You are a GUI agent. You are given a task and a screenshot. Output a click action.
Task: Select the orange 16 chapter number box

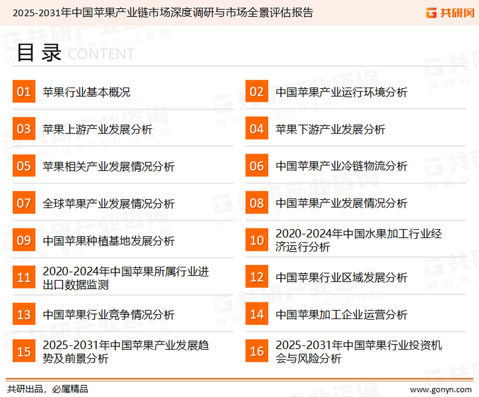257,351
